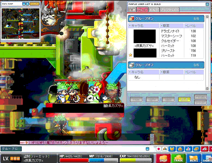Sort online list by キャラ名 column

[144, 25]
